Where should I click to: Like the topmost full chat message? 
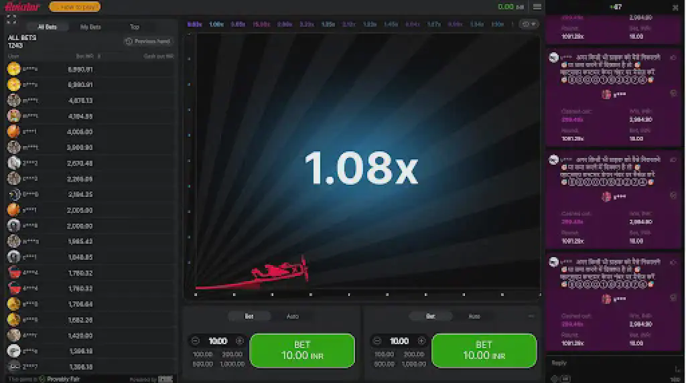pyautogui.click(x=673, y=58)
